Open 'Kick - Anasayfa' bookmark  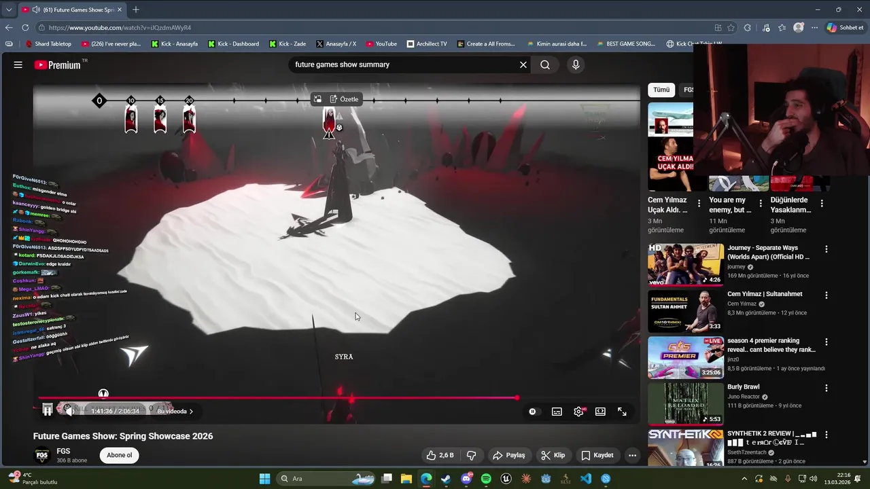[174, 43]
